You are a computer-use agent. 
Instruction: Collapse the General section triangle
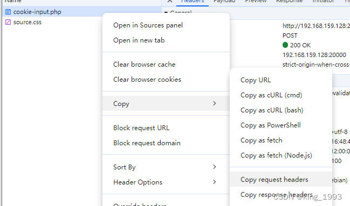(166, 12)
